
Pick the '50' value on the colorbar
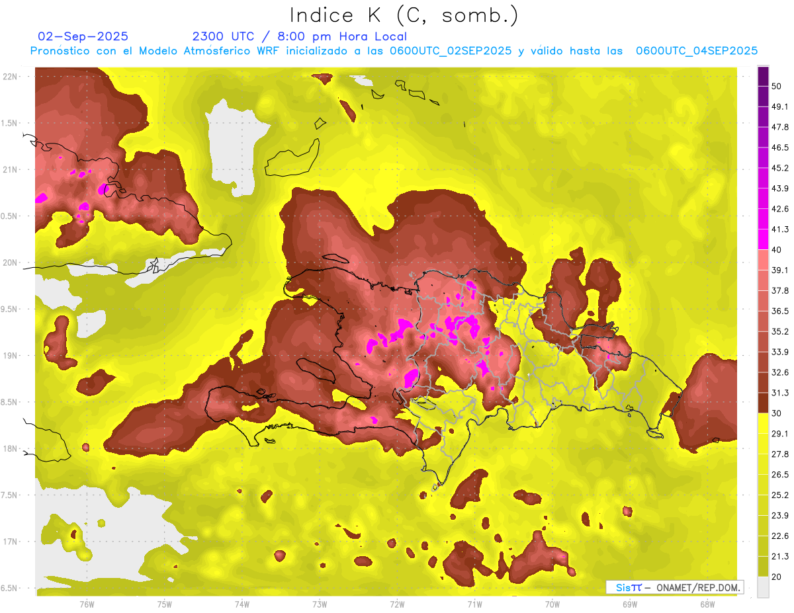[x=777, y=86]
